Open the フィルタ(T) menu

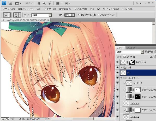coord(81,9)
